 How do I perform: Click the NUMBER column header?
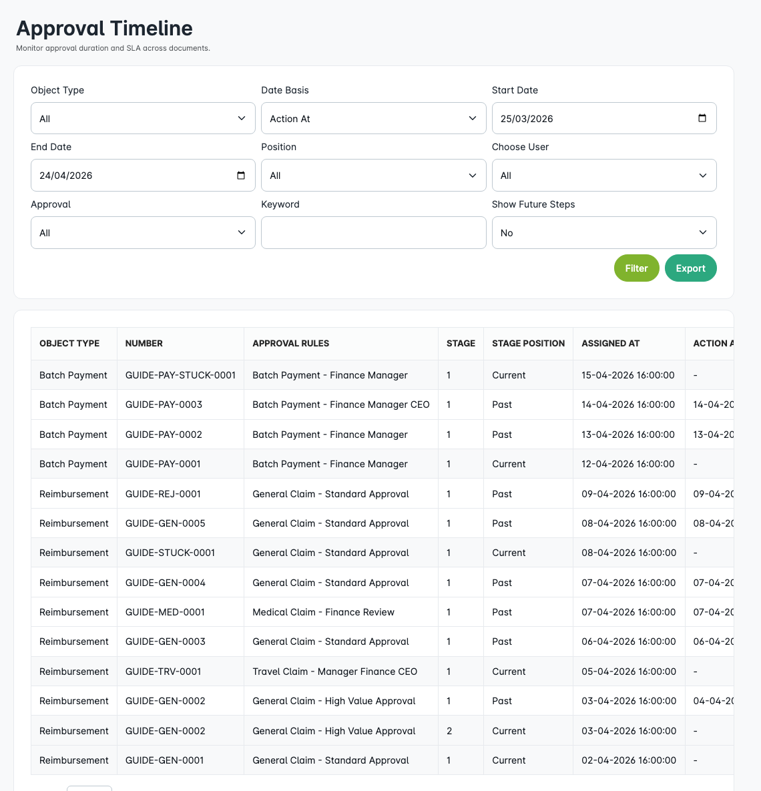tap(144, 343)
